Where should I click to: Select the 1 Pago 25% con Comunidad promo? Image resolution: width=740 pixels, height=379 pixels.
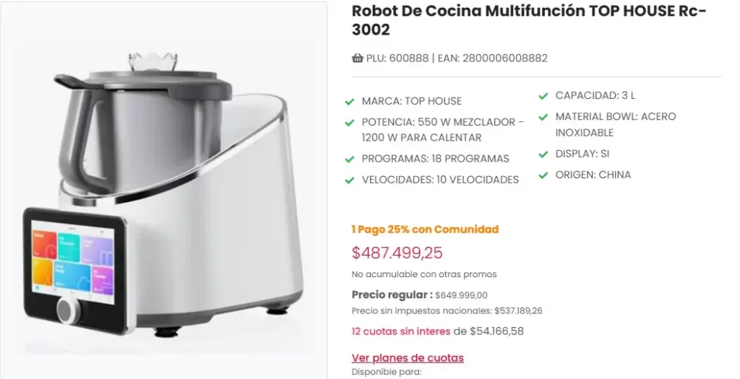tap(425, 230)
